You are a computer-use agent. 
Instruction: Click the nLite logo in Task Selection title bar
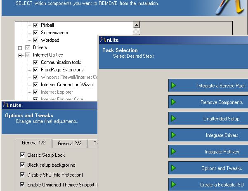click(x=103, y=40)
